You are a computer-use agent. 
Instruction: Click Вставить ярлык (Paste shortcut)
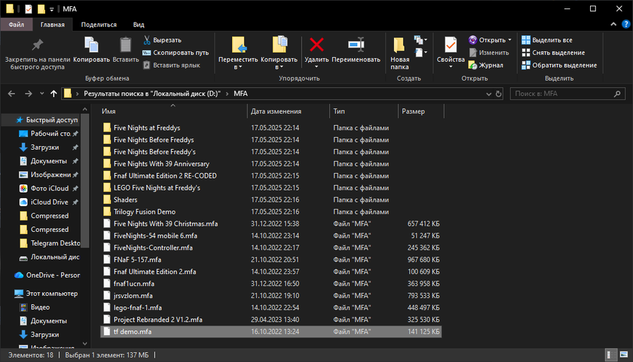[x=172, y=65]
